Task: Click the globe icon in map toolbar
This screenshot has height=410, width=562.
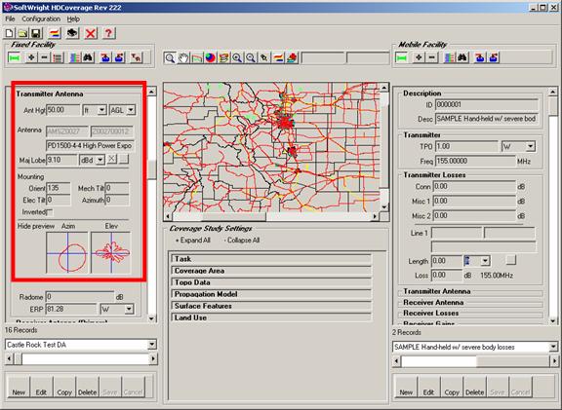Action: point(211,57)
